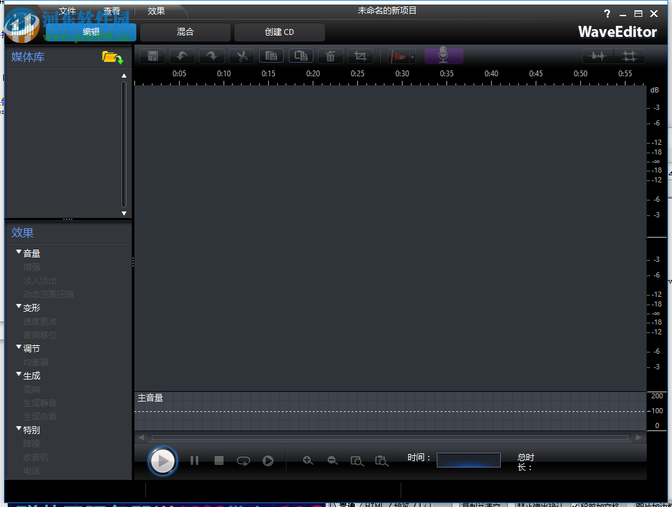Click inside the 时间 input field
The image size is (672, 507).
coord(468,459)
